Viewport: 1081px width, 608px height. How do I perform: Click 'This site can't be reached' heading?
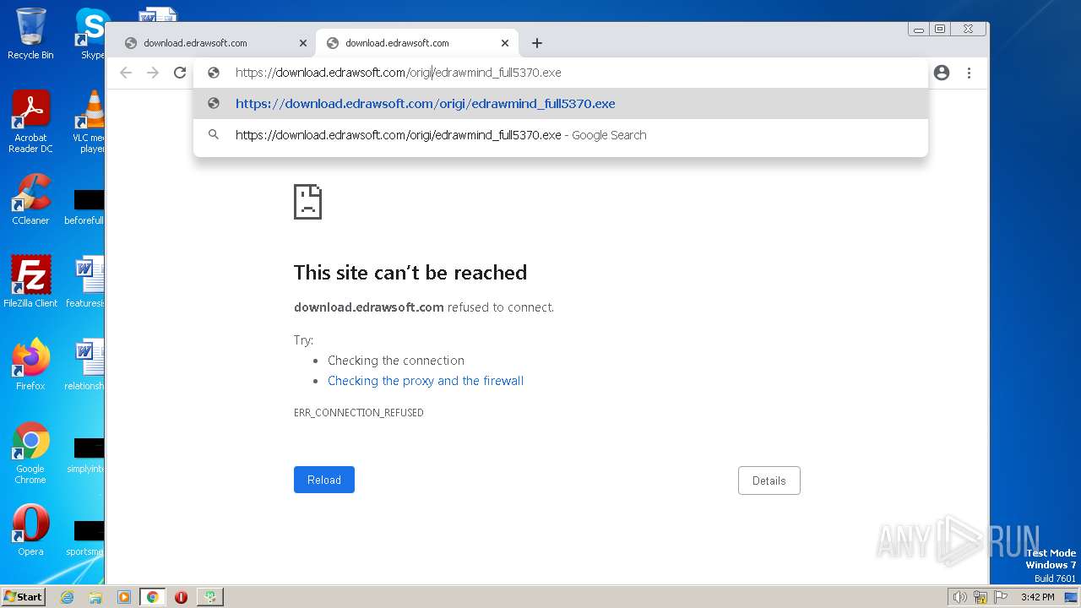point(410,273)
